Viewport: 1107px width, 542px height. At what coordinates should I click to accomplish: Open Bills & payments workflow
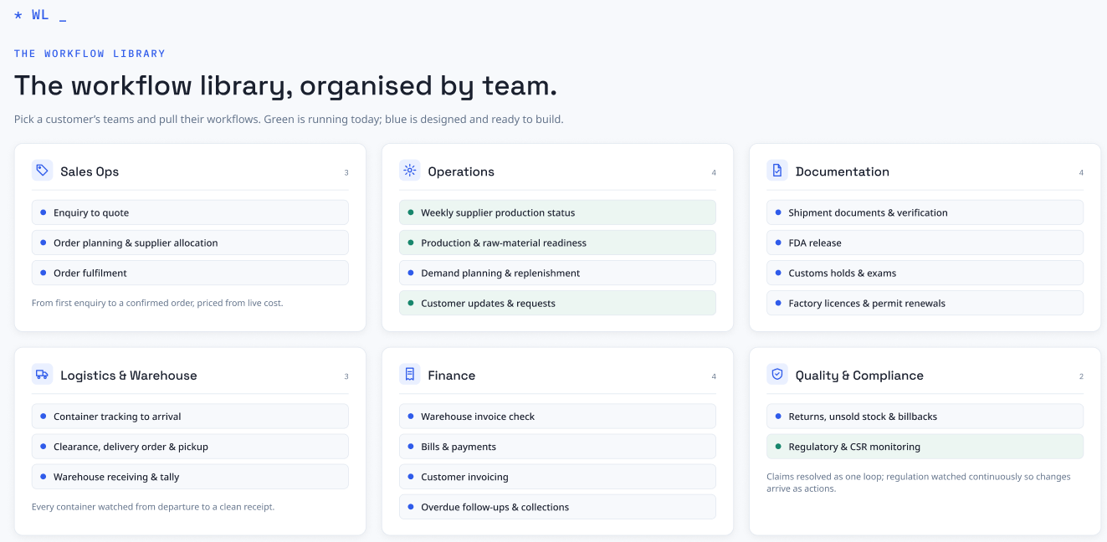click(557, 447)
